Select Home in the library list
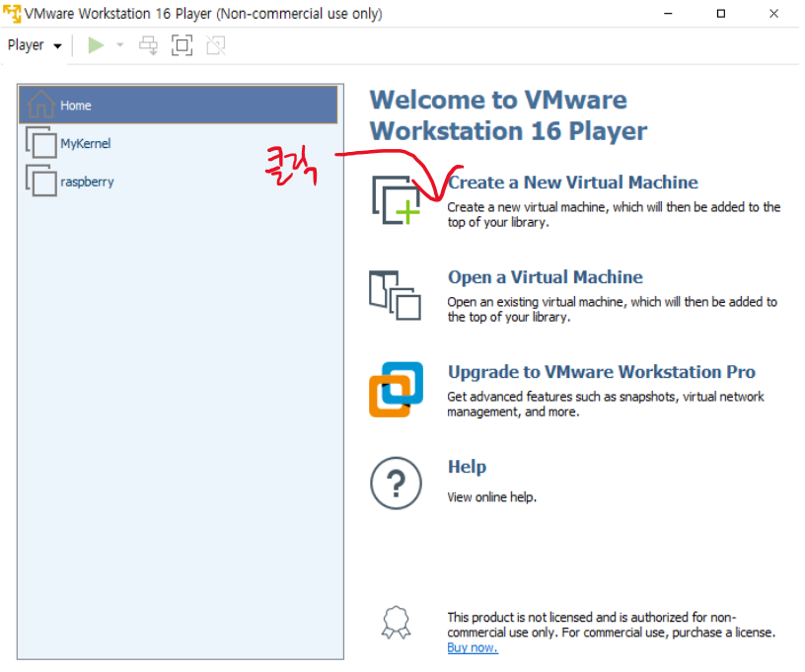Image resolution: width=805 pixels, height=672 pixels. click(179, 105)
